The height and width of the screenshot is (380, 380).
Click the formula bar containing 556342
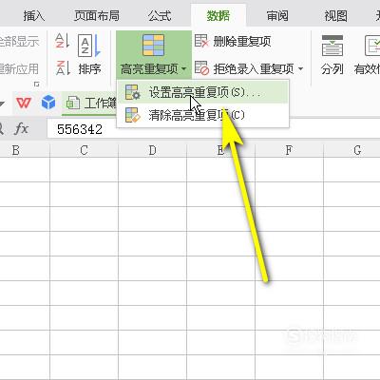pyautogui.click(x=214, y=129)
